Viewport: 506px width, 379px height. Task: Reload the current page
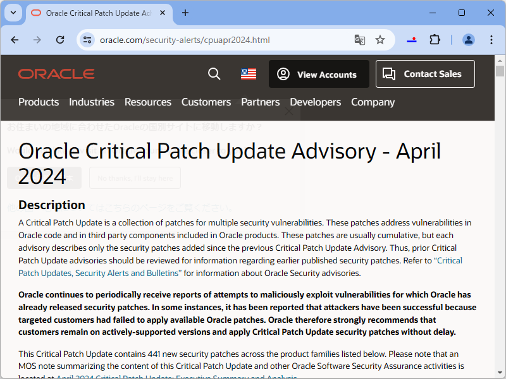pos(60,39)
